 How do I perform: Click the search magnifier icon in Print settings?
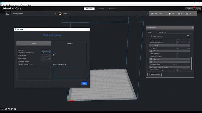tap(151, 36)
